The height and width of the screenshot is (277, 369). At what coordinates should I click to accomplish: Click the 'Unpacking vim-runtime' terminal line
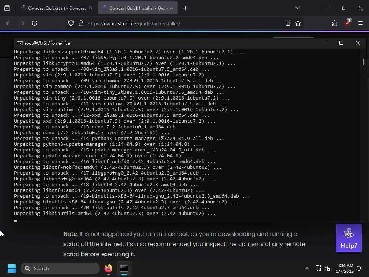pyautogui.click(x=126, y=110)
